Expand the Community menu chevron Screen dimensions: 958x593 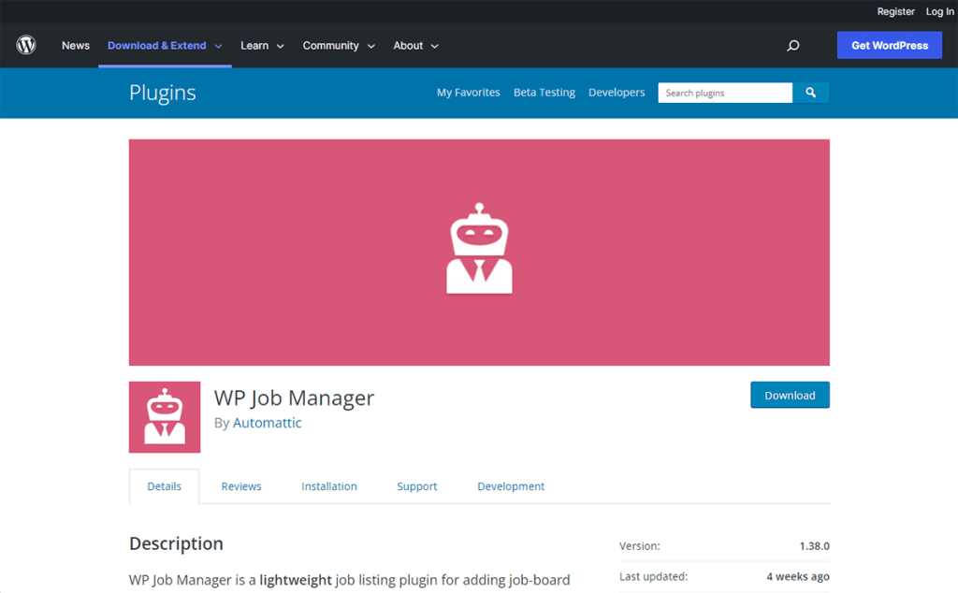click(x=370, y=47)
